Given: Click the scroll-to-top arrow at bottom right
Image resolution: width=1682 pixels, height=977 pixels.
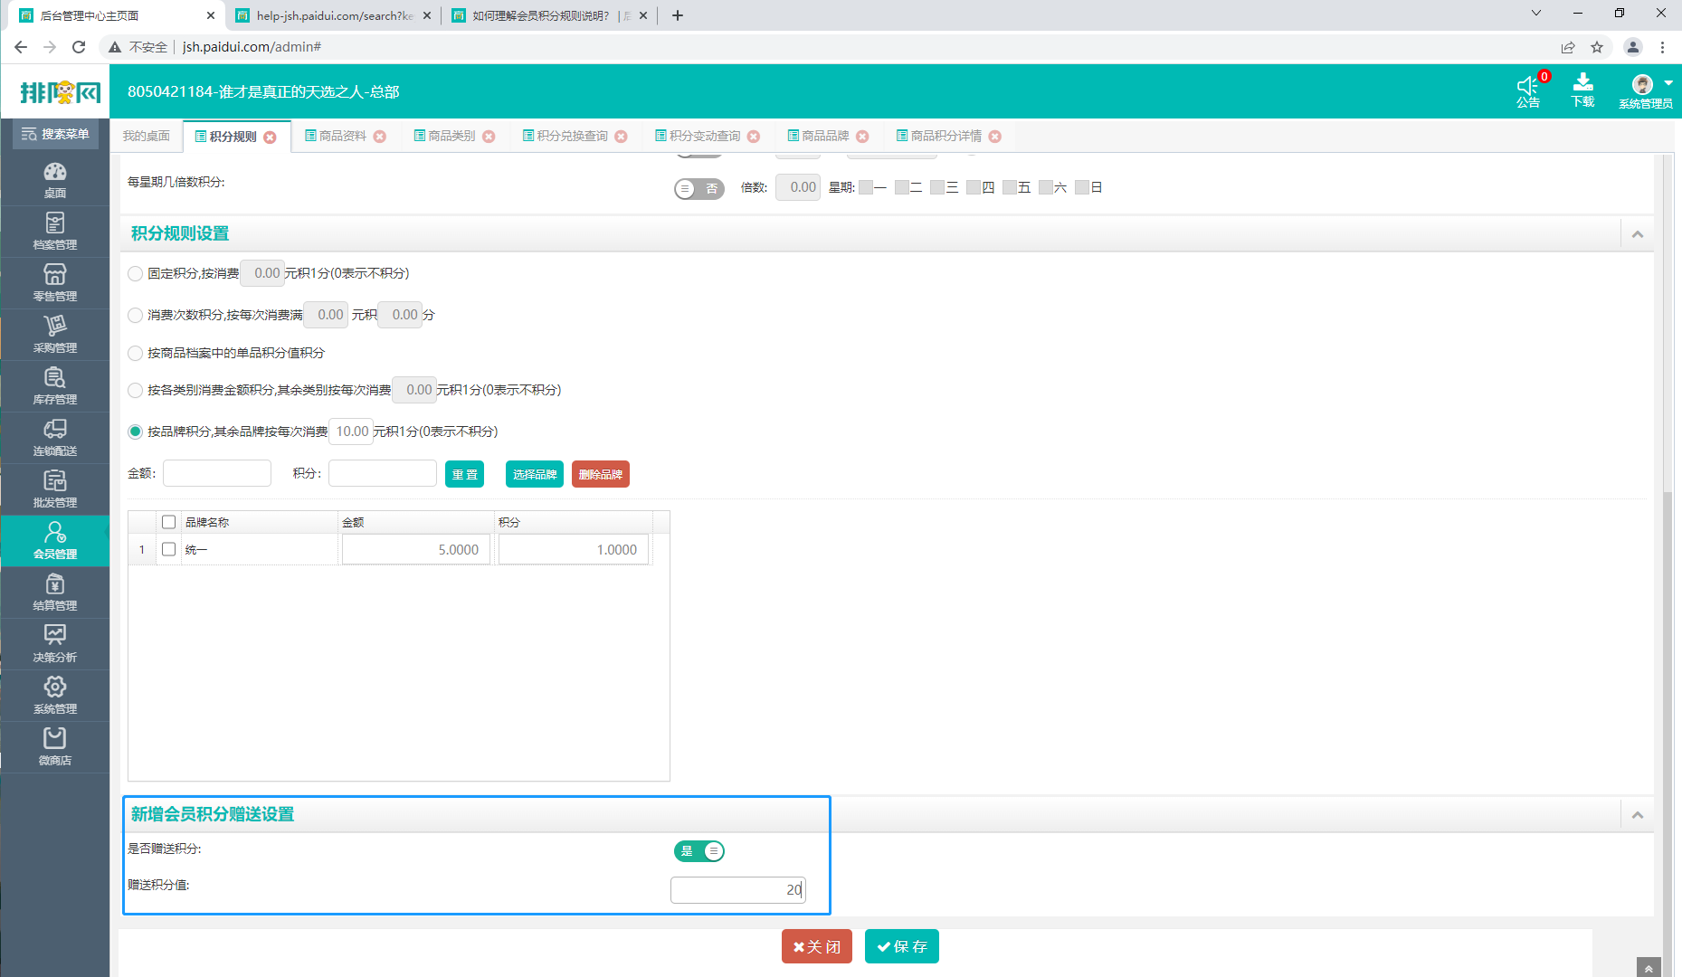Looking at the screenshot, I should coord(1649,968).
